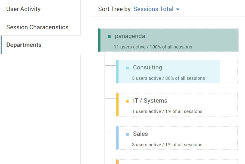Select the IT / Systems department node
The width and height of the screenshot is (245, 164).
click(150, 101)
